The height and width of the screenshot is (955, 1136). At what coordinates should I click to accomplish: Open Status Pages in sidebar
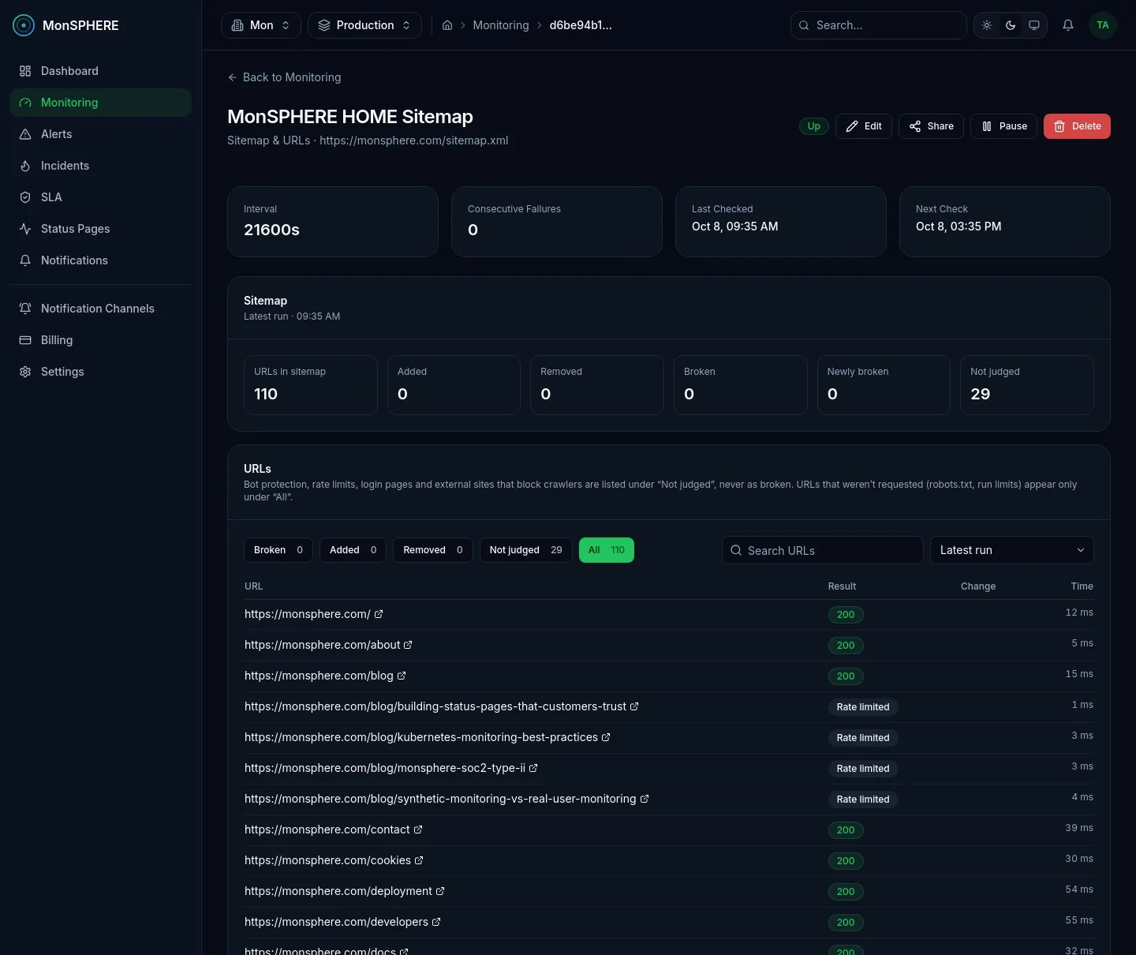(100, 229)
